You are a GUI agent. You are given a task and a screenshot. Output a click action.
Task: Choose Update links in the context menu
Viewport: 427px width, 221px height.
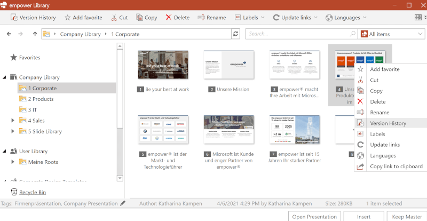tap(391, 145)
